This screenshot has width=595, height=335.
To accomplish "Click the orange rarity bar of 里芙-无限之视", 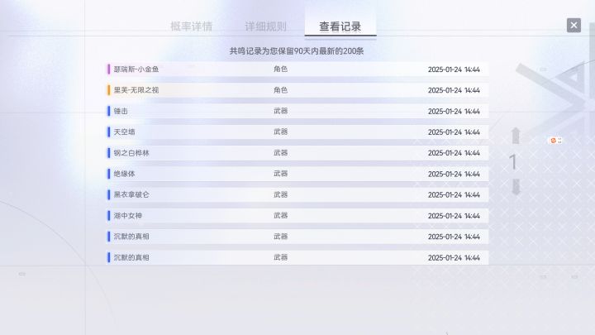I will pyautogui.click(x=109, y=90).
